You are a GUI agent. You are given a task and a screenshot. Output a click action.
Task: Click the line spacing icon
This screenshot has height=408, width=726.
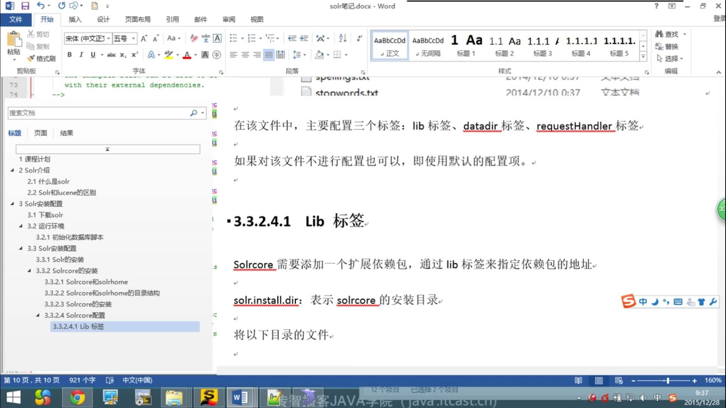point(297,55)
